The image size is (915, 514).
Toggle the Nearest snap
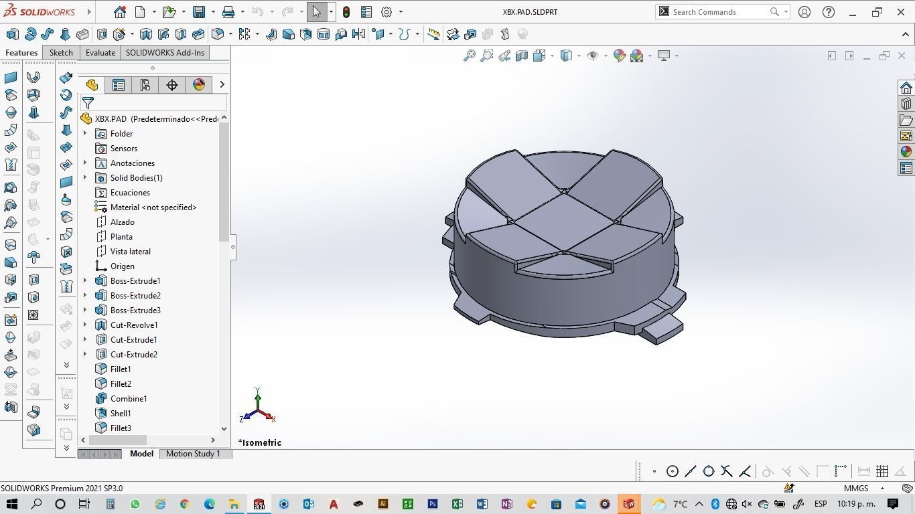pos(745,471)
